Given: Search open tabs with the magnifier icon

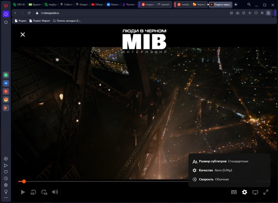Looking at the screenshot, I should [x=249, y=4].
